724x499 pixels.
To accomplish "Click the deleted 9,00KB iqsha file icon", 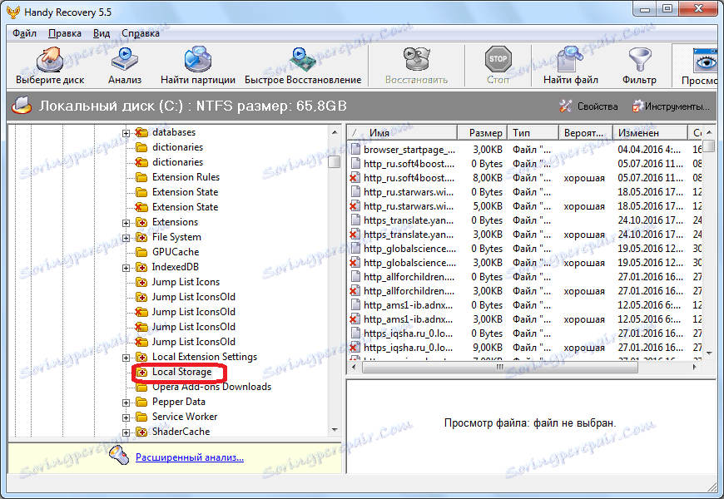I will 355,348.
